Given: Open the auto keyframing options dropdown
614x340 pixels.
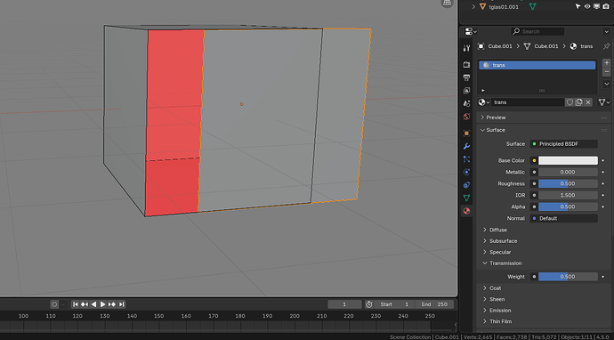Looking at the screenshot, I should [63, 304].
